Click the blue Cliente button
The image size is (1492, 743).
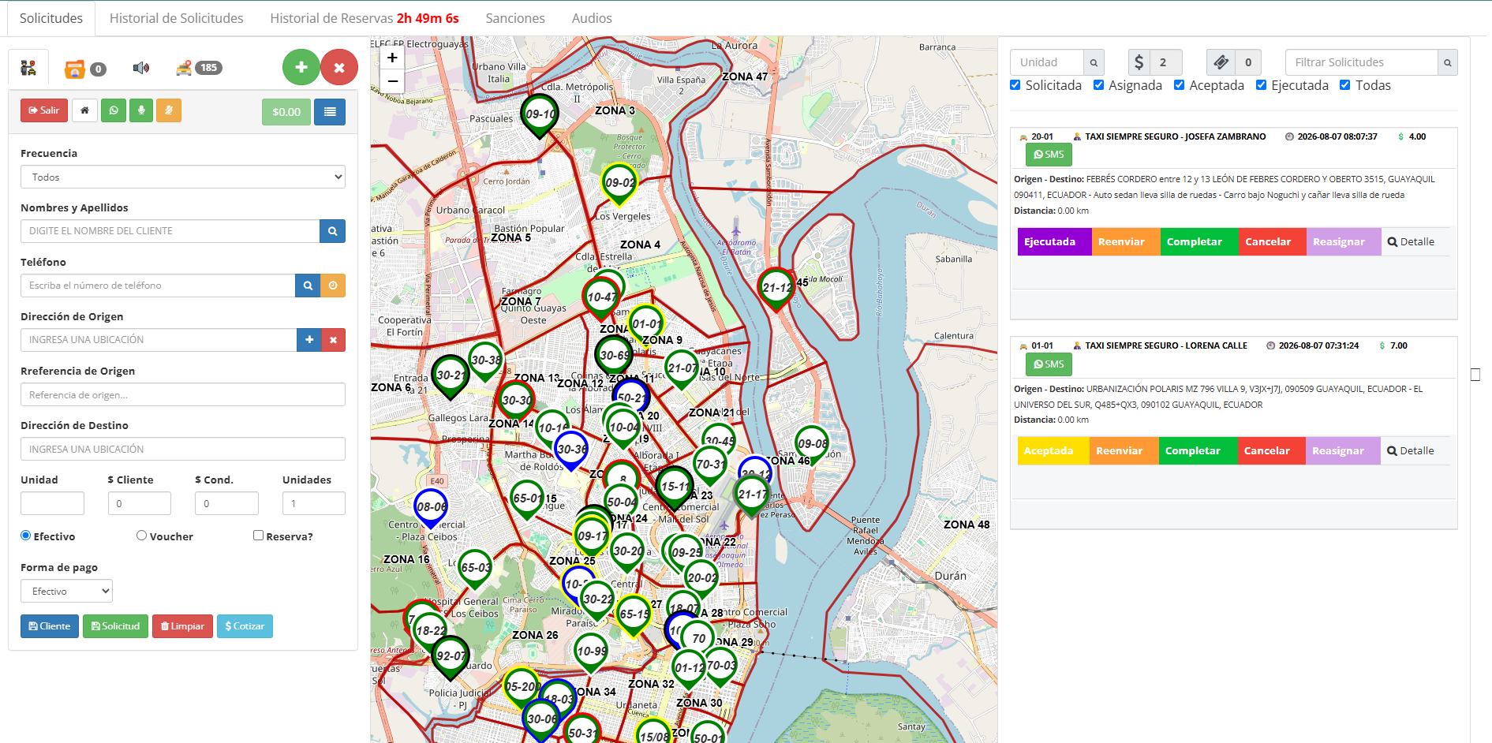tap(50, 626)
